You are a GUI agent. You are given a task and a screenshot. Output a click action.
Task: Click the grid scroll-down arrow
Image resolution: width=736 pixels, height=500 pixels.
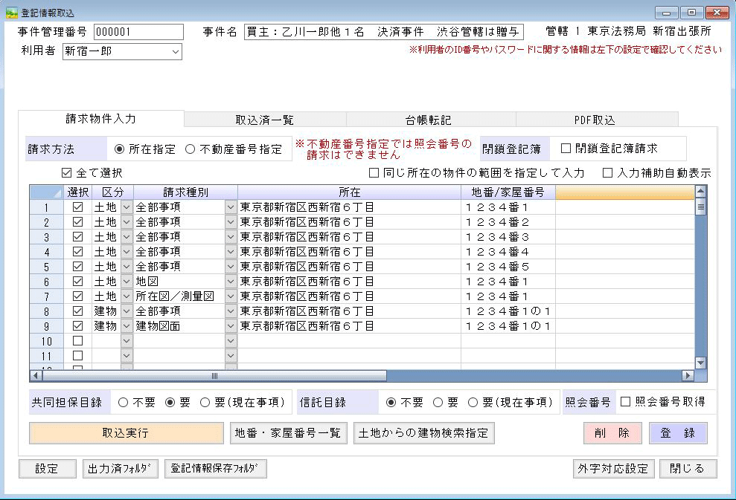(700, 363)
